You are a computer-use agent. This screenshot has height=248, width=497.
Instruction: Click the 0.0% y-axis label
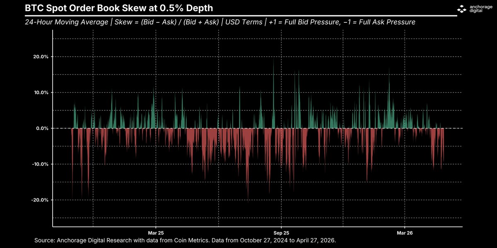[41, 128]
